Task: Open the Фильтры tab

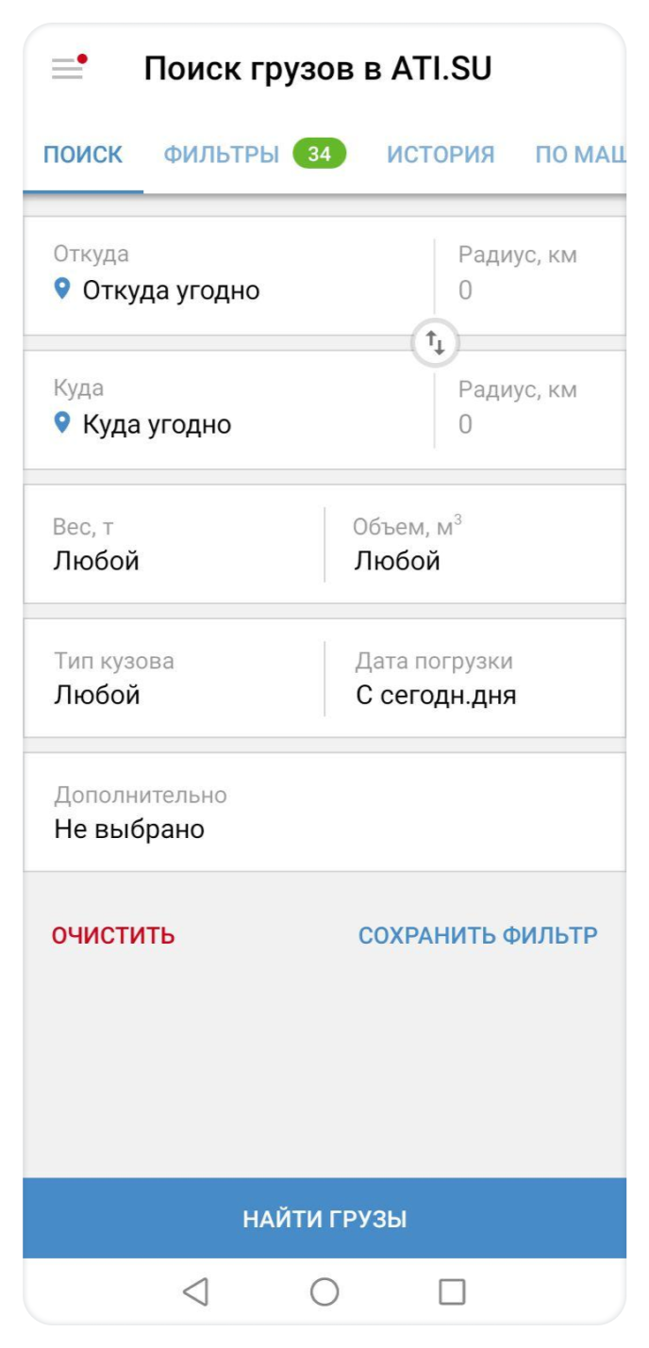Action: (x=222, y=155)
